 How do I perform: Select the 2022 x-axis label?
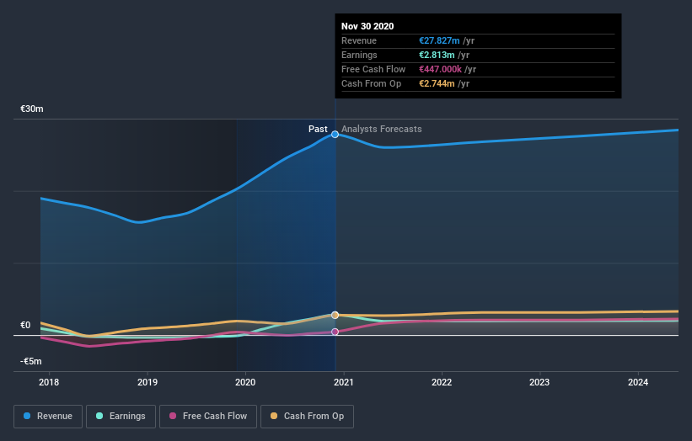[442, 382]
